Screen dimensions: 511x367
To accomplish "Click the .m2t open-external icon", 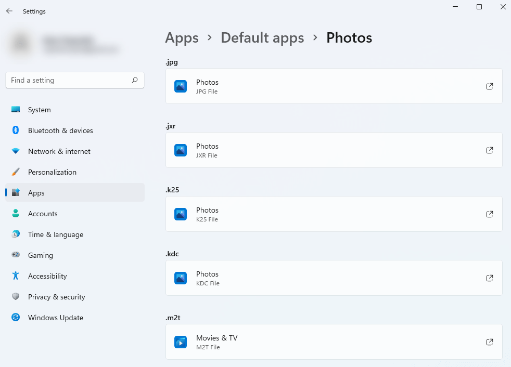I will [x=489, y=342].
